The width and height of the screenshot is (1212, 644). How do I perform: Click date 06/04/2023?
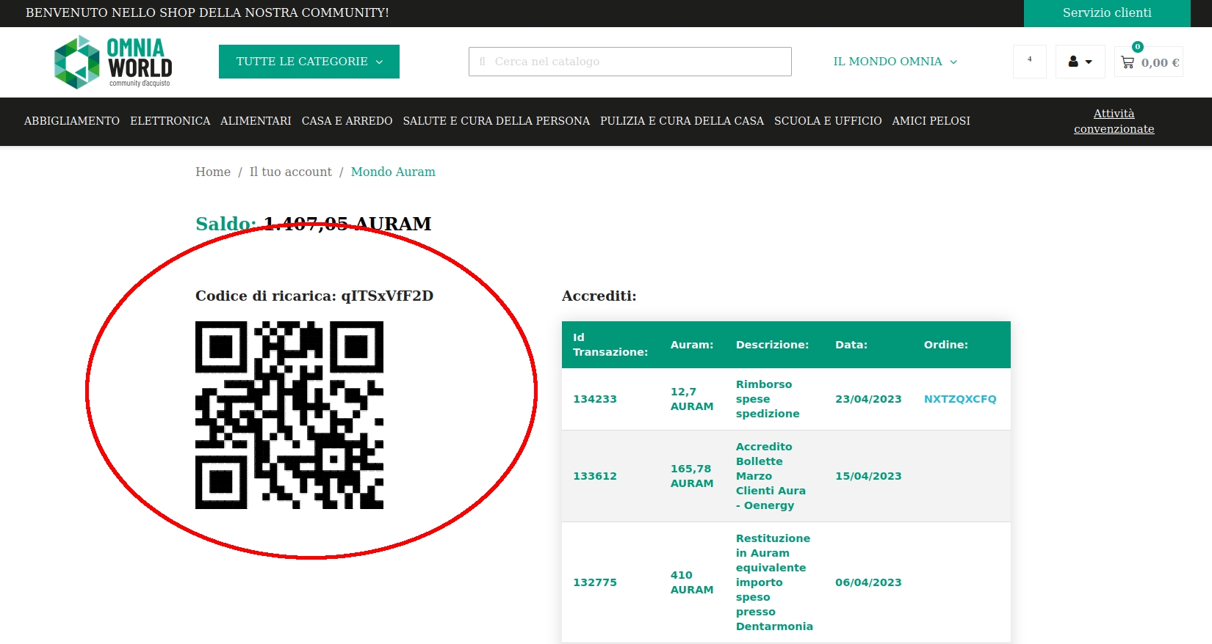tap(868, 582)
